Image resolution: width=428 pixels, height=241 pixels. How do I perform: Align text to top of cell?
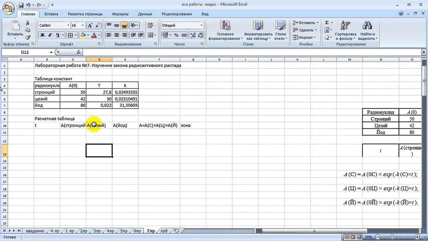[109, 25]
